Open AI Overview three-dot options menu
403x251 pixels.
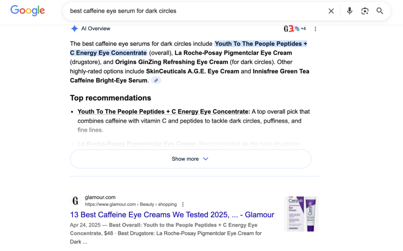[x=315, y=29]
